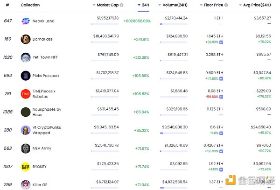This screenshot has width=280, height=190.
Task: Click the Market Cap info icon
Action: pos(122,5)
